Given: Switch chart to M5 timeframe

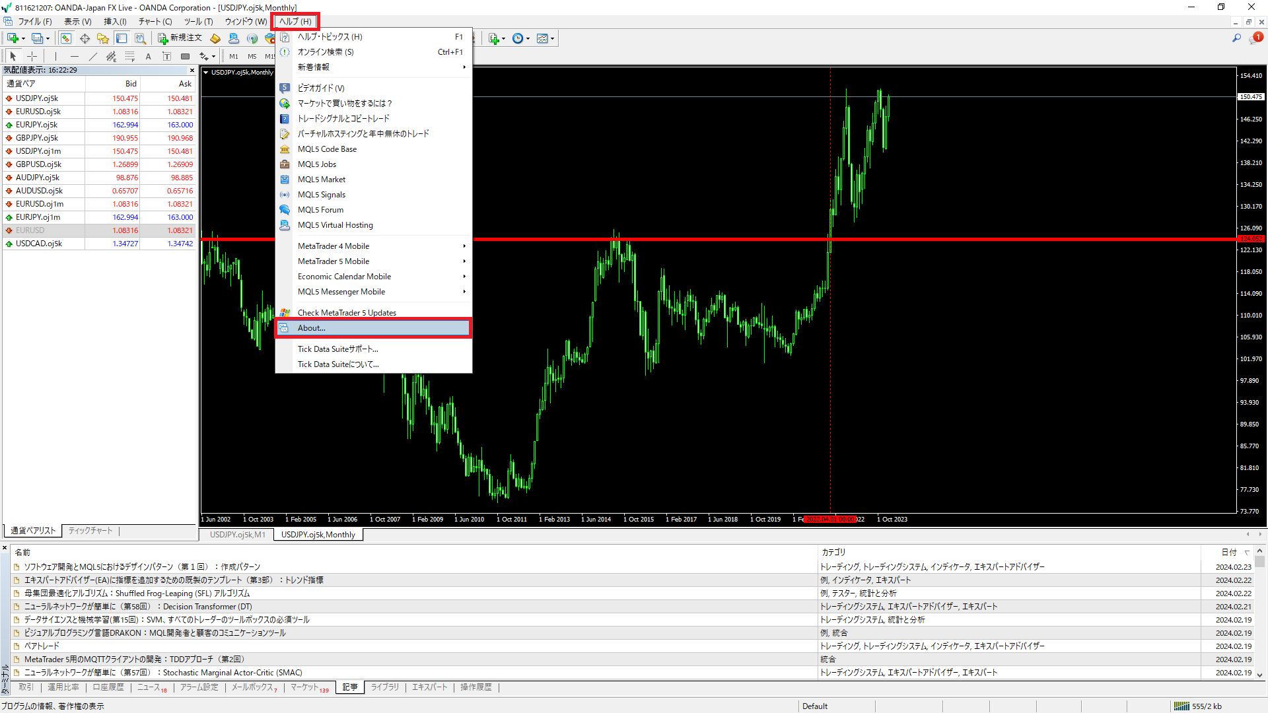Looking at the screenshot, I should coord(252,56).
